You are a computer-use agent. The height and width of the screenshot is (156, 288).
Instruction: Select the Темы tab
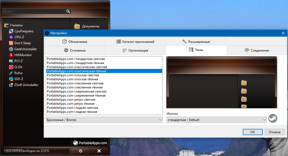tap(196, 50)
